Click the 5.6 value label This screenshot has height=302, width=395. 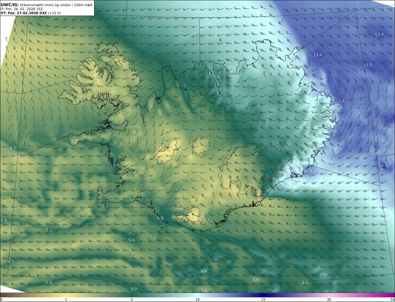131,240
